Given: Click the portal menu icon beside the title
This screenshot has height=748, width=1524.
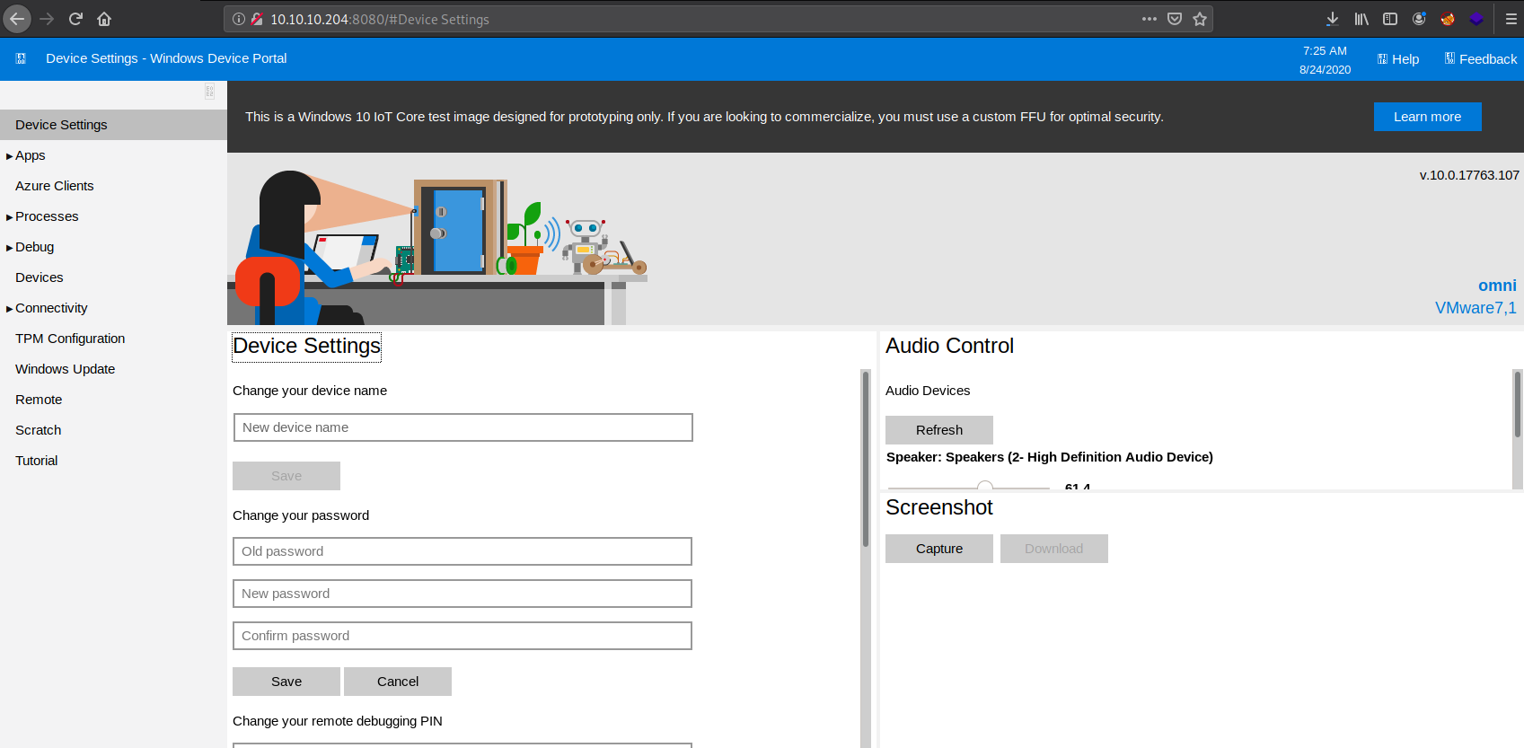Looking at the screenshot, I should pos(21,58).
